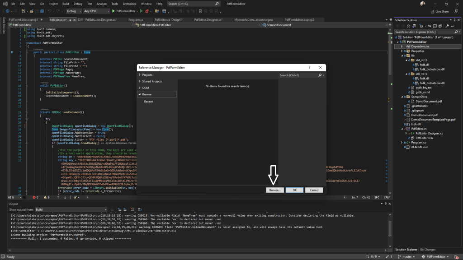Screen dimensions: 463x260
Task: Expand the Projects category in Reference Manager
Action: point(140,75)
